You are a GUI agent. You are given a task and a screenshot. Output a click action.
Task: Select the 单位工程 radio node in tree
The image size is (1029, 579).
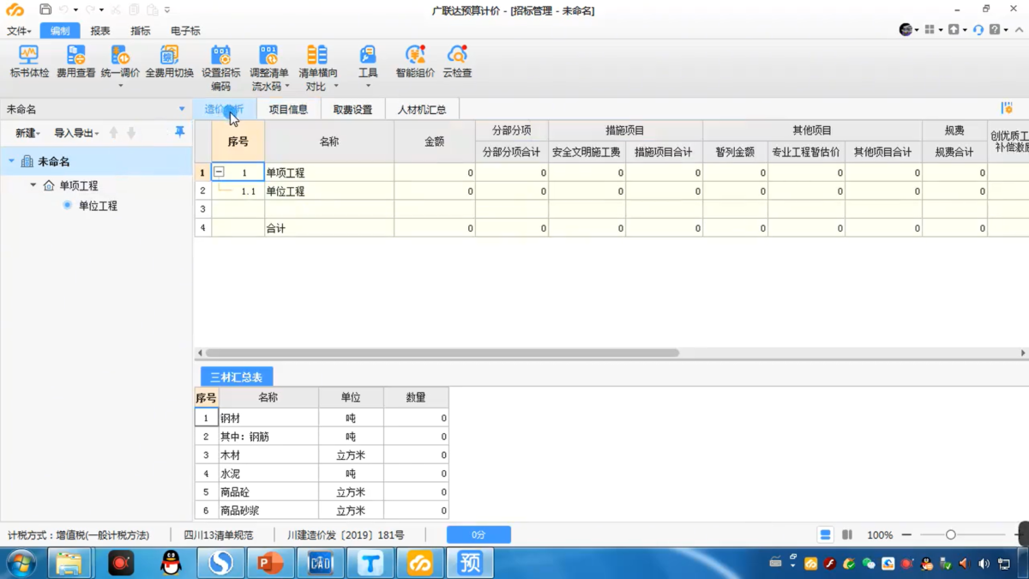(x=67, y=206)
